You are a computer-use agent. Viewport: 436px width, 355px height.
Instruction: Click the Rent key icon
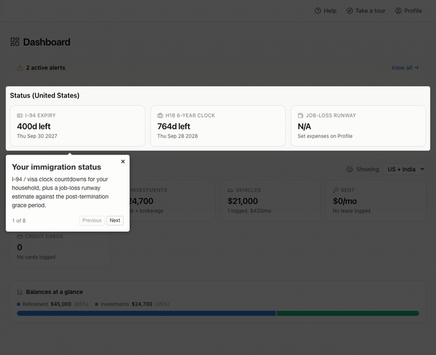point(336,190)
